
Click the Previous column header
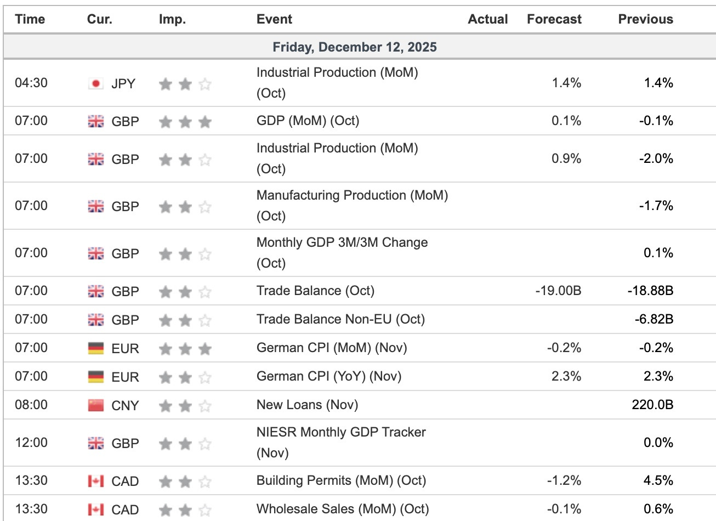(x=645, y=19)
